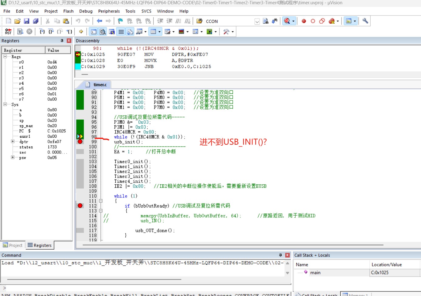Screen dimensions: 421x296
Task: Click the Location/Value column header
Action: click(395, 264)
